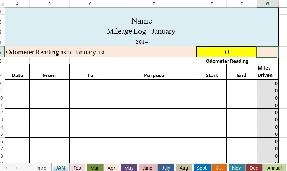Image resolution: width=287 pixels, height=171 pixels.
Task: Click the first empty cell under Purpose
Action: (154, 83)
